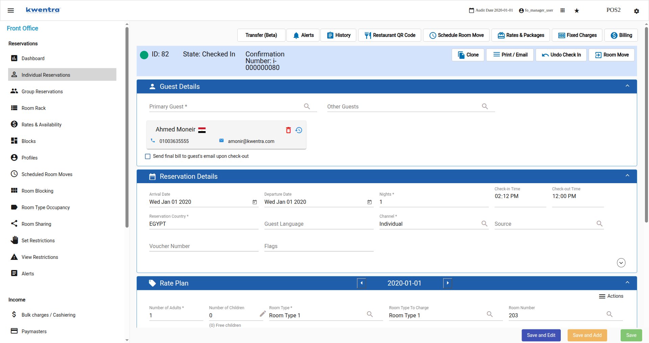Open Profiles page

point(62,157)
